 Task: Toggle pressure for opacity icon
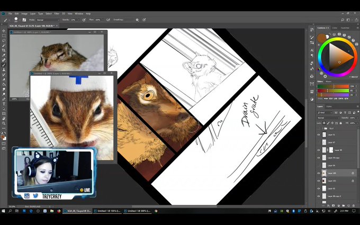click(x=84, y=20)
